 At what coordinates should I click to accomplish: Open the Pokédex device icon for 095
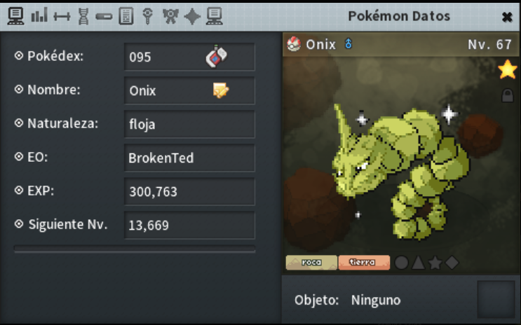click(x=216, y=57)
